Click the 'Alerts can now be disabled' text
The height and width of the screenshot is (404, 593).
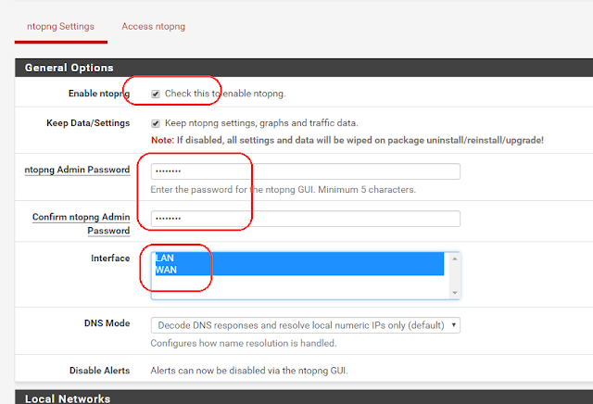[249, 371]
